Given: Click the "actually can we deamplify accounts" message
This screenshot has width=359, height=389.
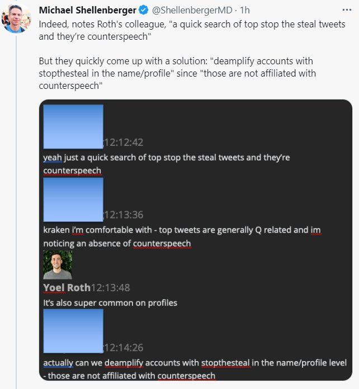Looking at the screenshot, I should pyautogui.click(x=195, y=369).
